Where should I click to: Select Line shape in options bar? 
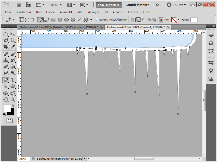79,20
